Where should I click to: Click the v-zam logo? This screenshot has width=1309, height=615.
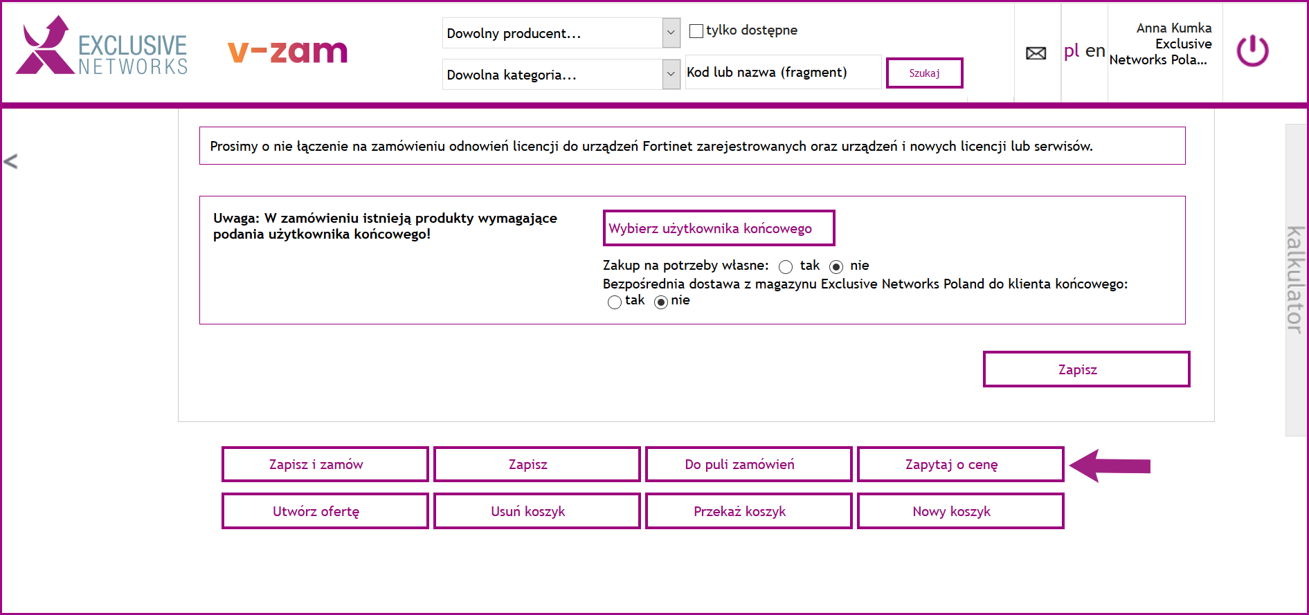287,51
